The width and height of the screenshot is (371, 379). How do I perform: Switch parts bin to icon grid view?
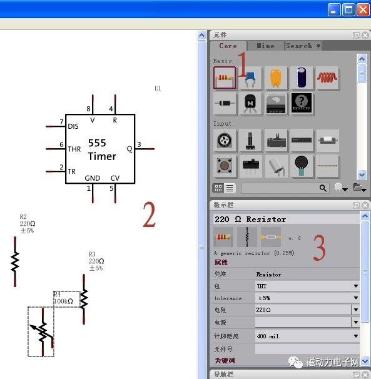tap(218, 188)
